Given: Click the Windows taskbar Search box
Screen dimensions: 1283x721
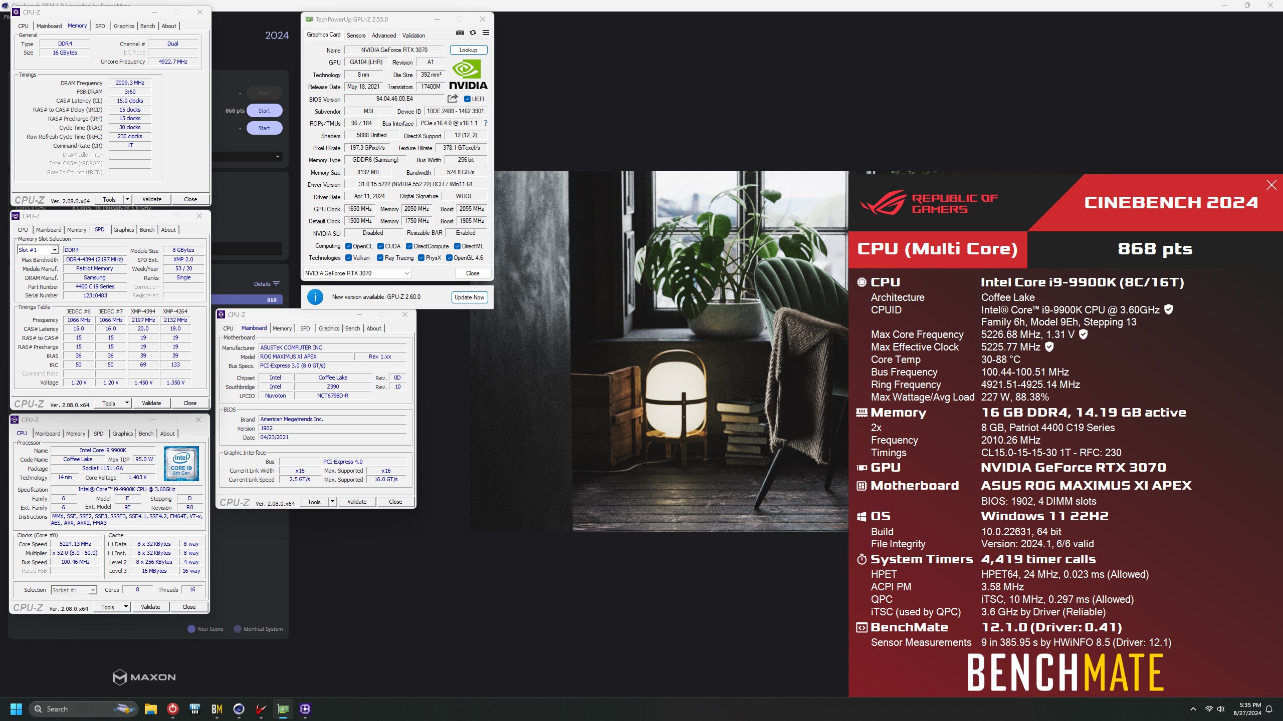Looking at the screenshot, I should point(83,709).
